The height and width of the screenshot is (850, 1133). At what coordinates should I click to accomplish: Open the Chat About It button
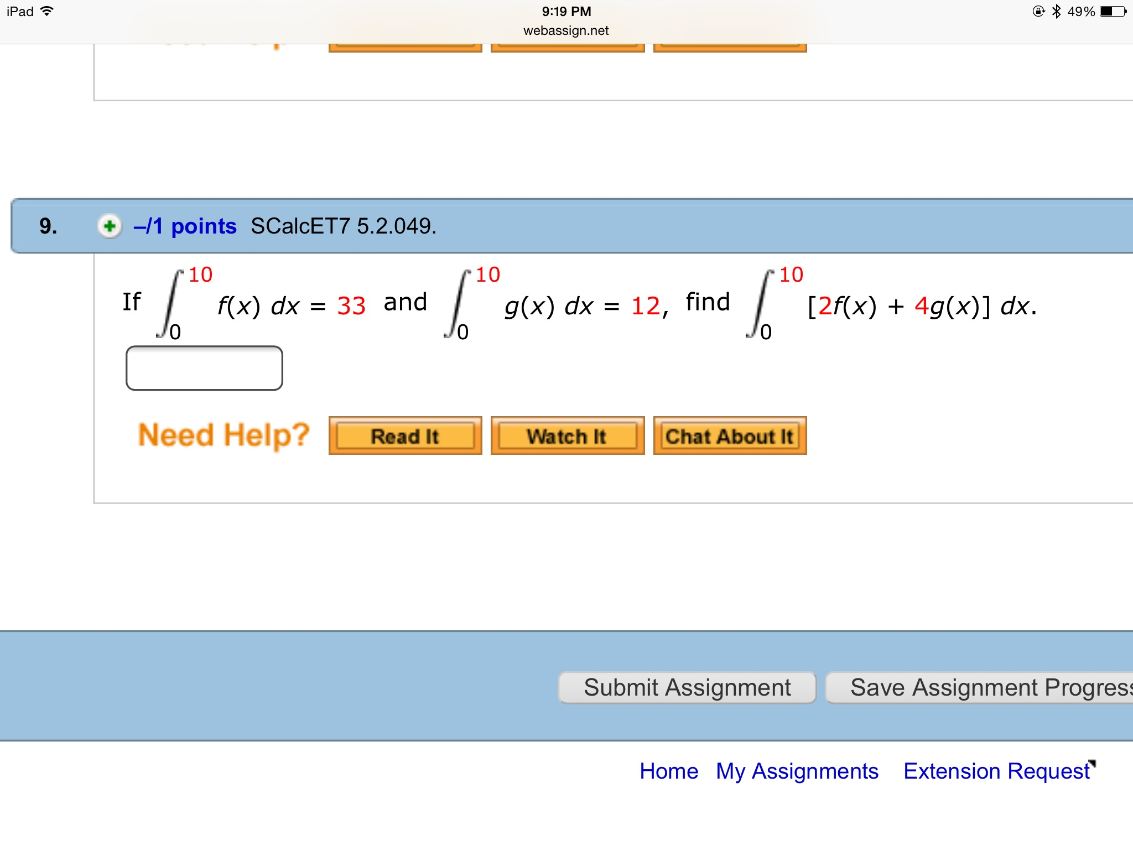pyautogui.click(x=730, y=436)
